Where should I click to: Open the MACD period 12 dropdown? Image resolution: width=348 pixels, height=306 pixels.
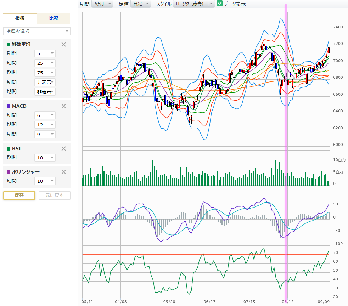pos(45,125)
